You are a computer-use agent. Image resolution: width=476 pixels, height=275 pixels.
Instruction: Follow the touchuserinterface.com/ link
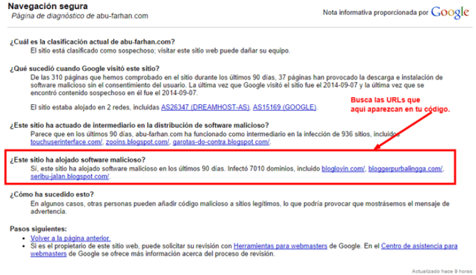(x=66, y=142)
